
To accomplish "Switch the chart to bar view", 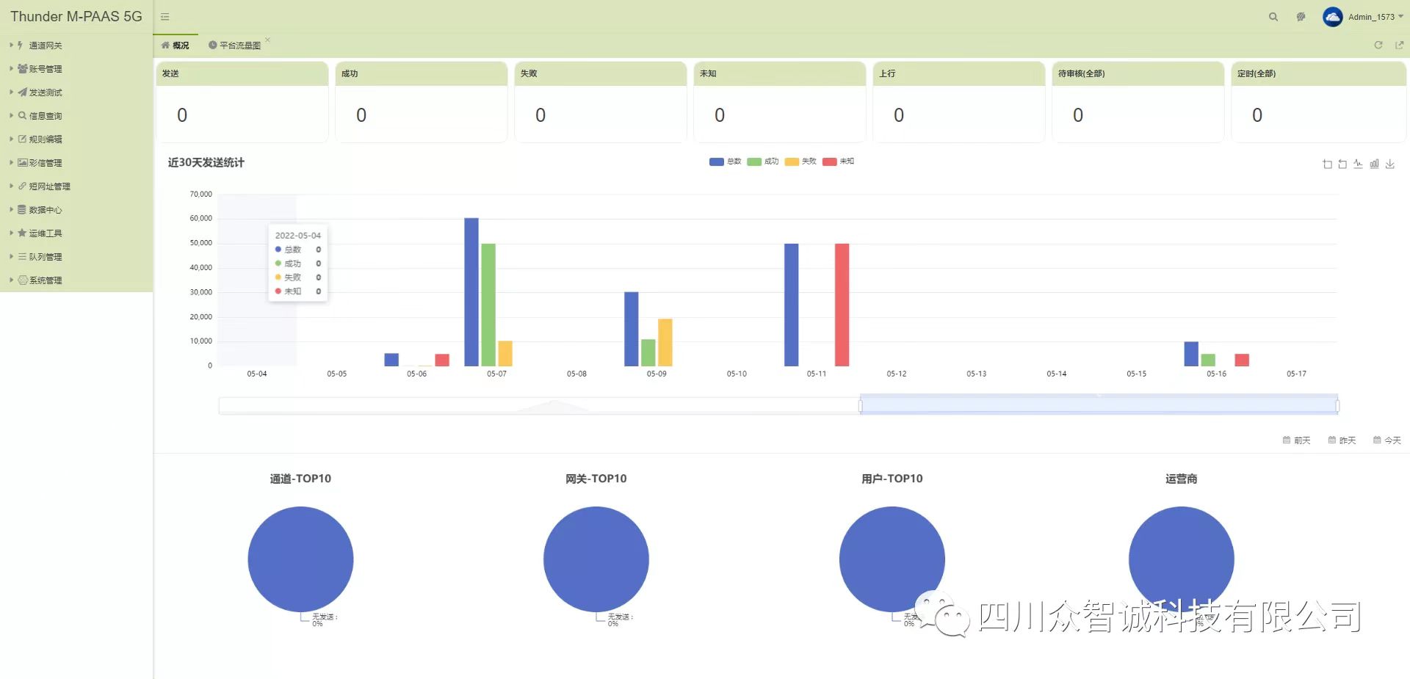I will (x=1374, y=164).
